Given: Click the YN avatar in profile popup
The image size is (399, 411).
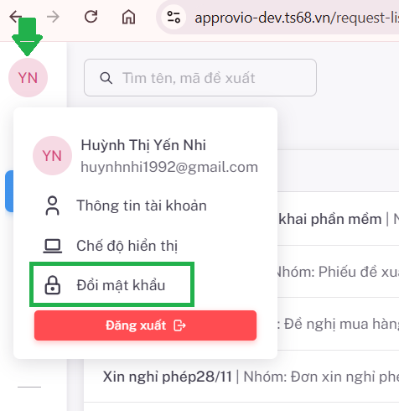Looking at the screenshot, I should [52, 156].
